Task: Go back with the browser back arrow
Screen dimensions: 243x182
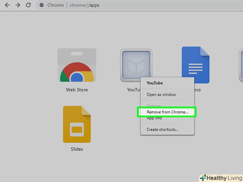Action: coord(7,5)
